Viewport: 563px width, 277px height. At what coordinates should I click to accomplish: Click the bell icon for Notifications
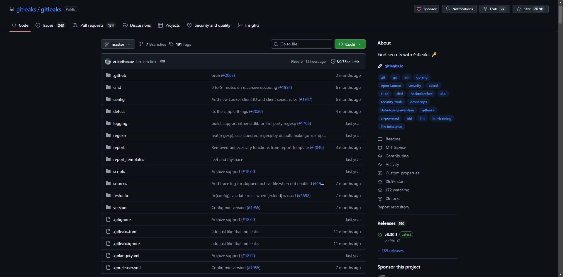(447, 9)
